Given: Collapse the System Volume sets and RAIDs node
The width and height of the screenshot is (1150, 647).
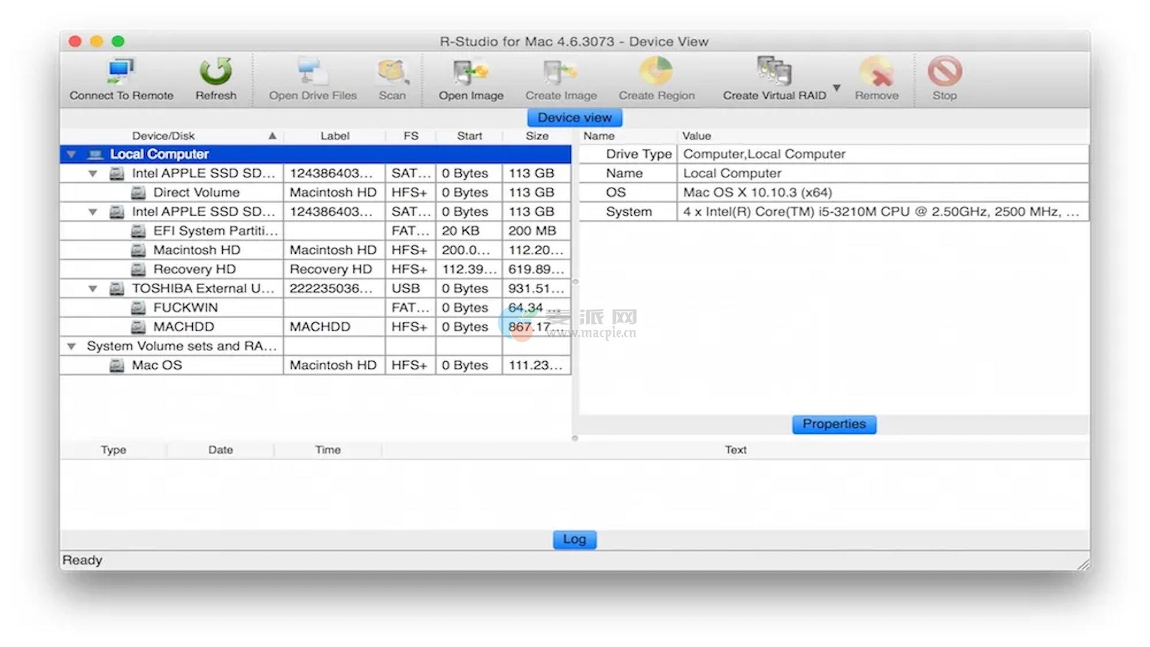Looking at the screenshot, I should click(x=72, y=346).
